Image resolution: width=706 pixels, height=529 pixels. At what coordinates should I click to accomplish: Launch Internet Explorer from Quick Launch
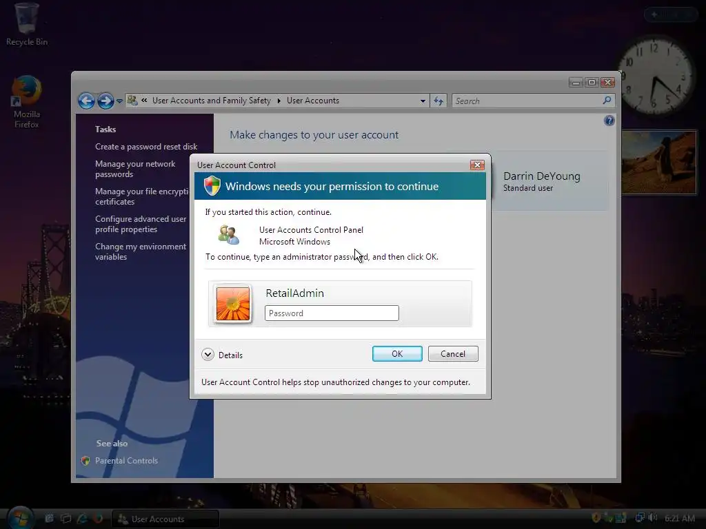coord(82,519)
